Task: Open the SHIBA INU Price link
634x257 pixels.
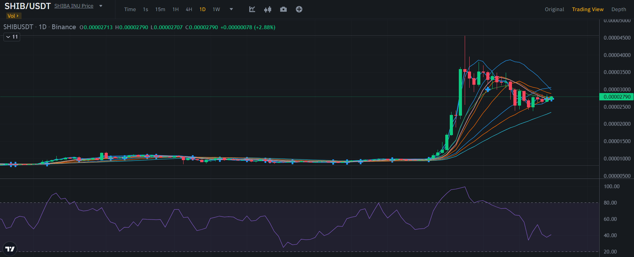Action: [74, 6]
